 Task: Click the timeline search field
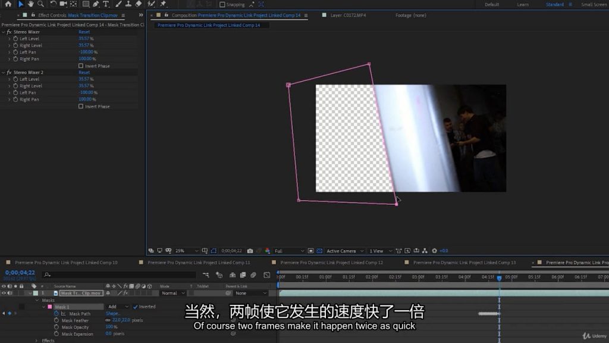(x=120, y=275)
